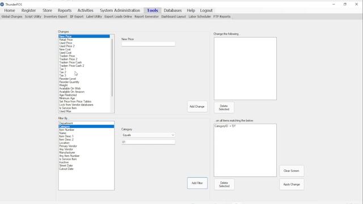The image size is (363, 204).
Task: Select Weight in Changes list
Action: coord(63,86)
